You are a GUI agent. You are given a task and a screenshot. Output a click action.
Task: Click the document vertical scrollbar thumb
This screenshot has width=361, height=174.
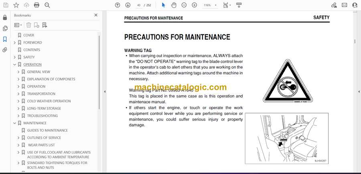tap(355, 41)
